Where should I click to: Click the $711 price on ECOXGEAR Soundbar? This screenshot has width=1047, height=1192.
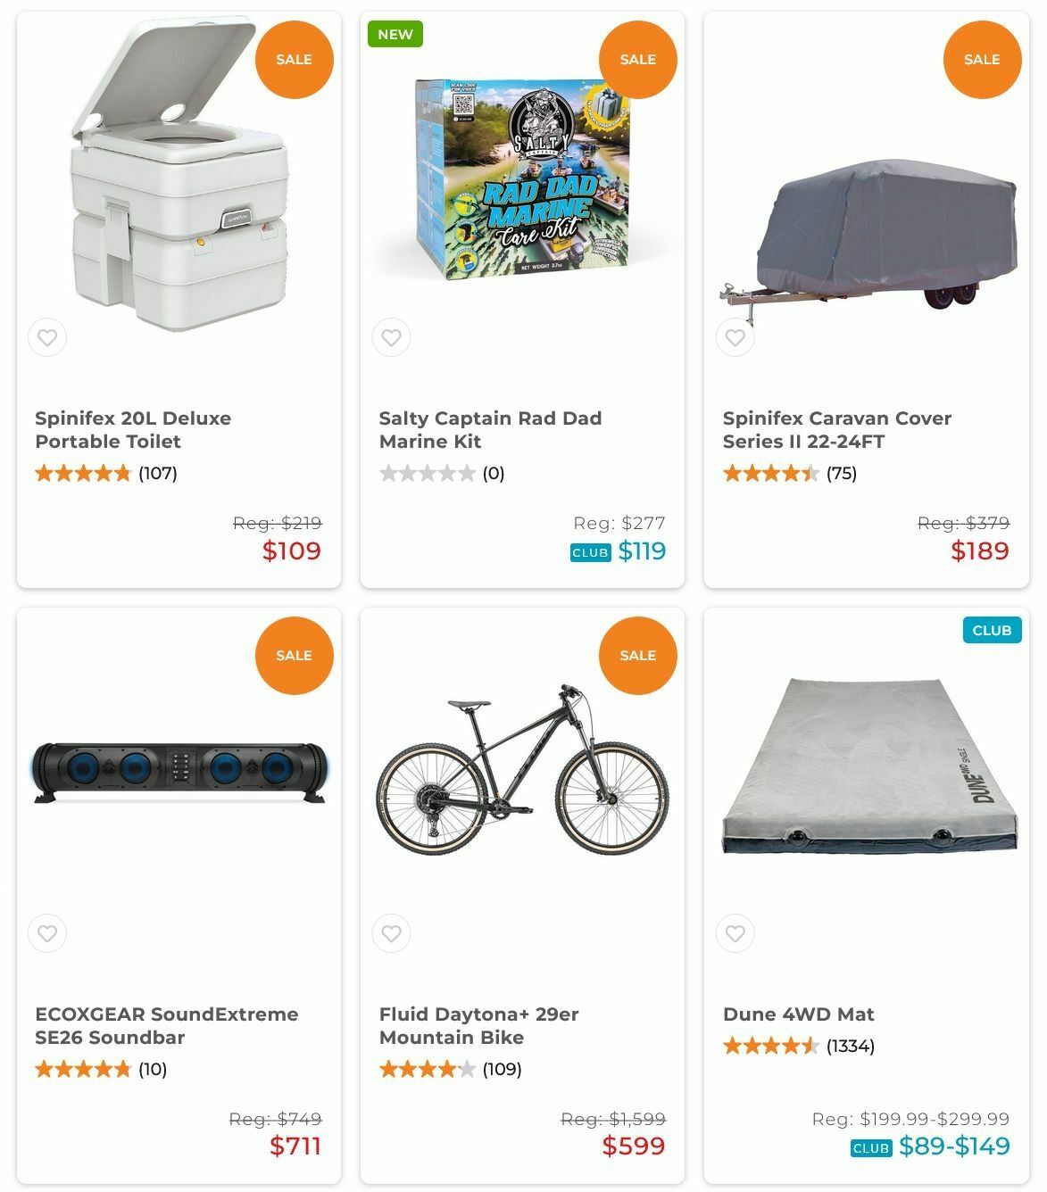(295, 1146)
